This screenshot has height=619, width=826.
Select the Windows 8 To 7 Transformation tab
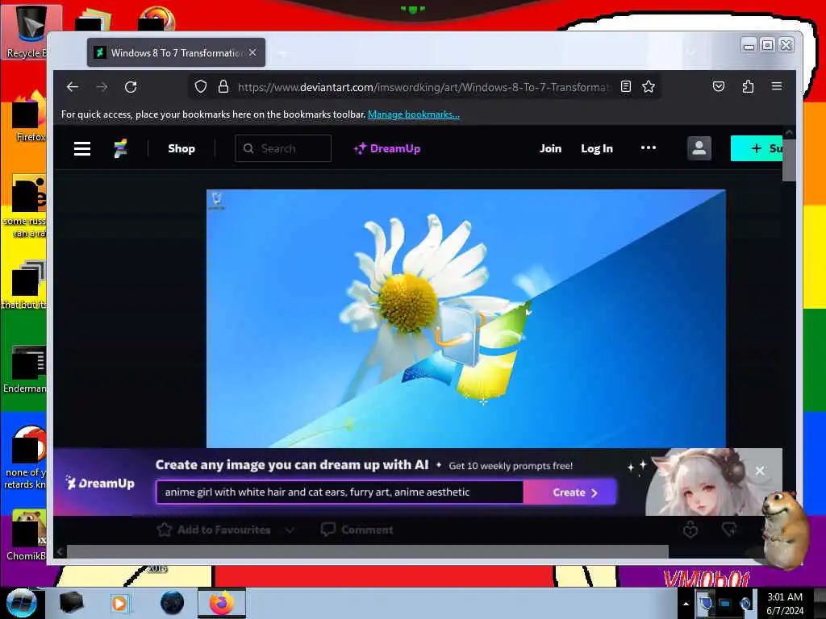176,52
